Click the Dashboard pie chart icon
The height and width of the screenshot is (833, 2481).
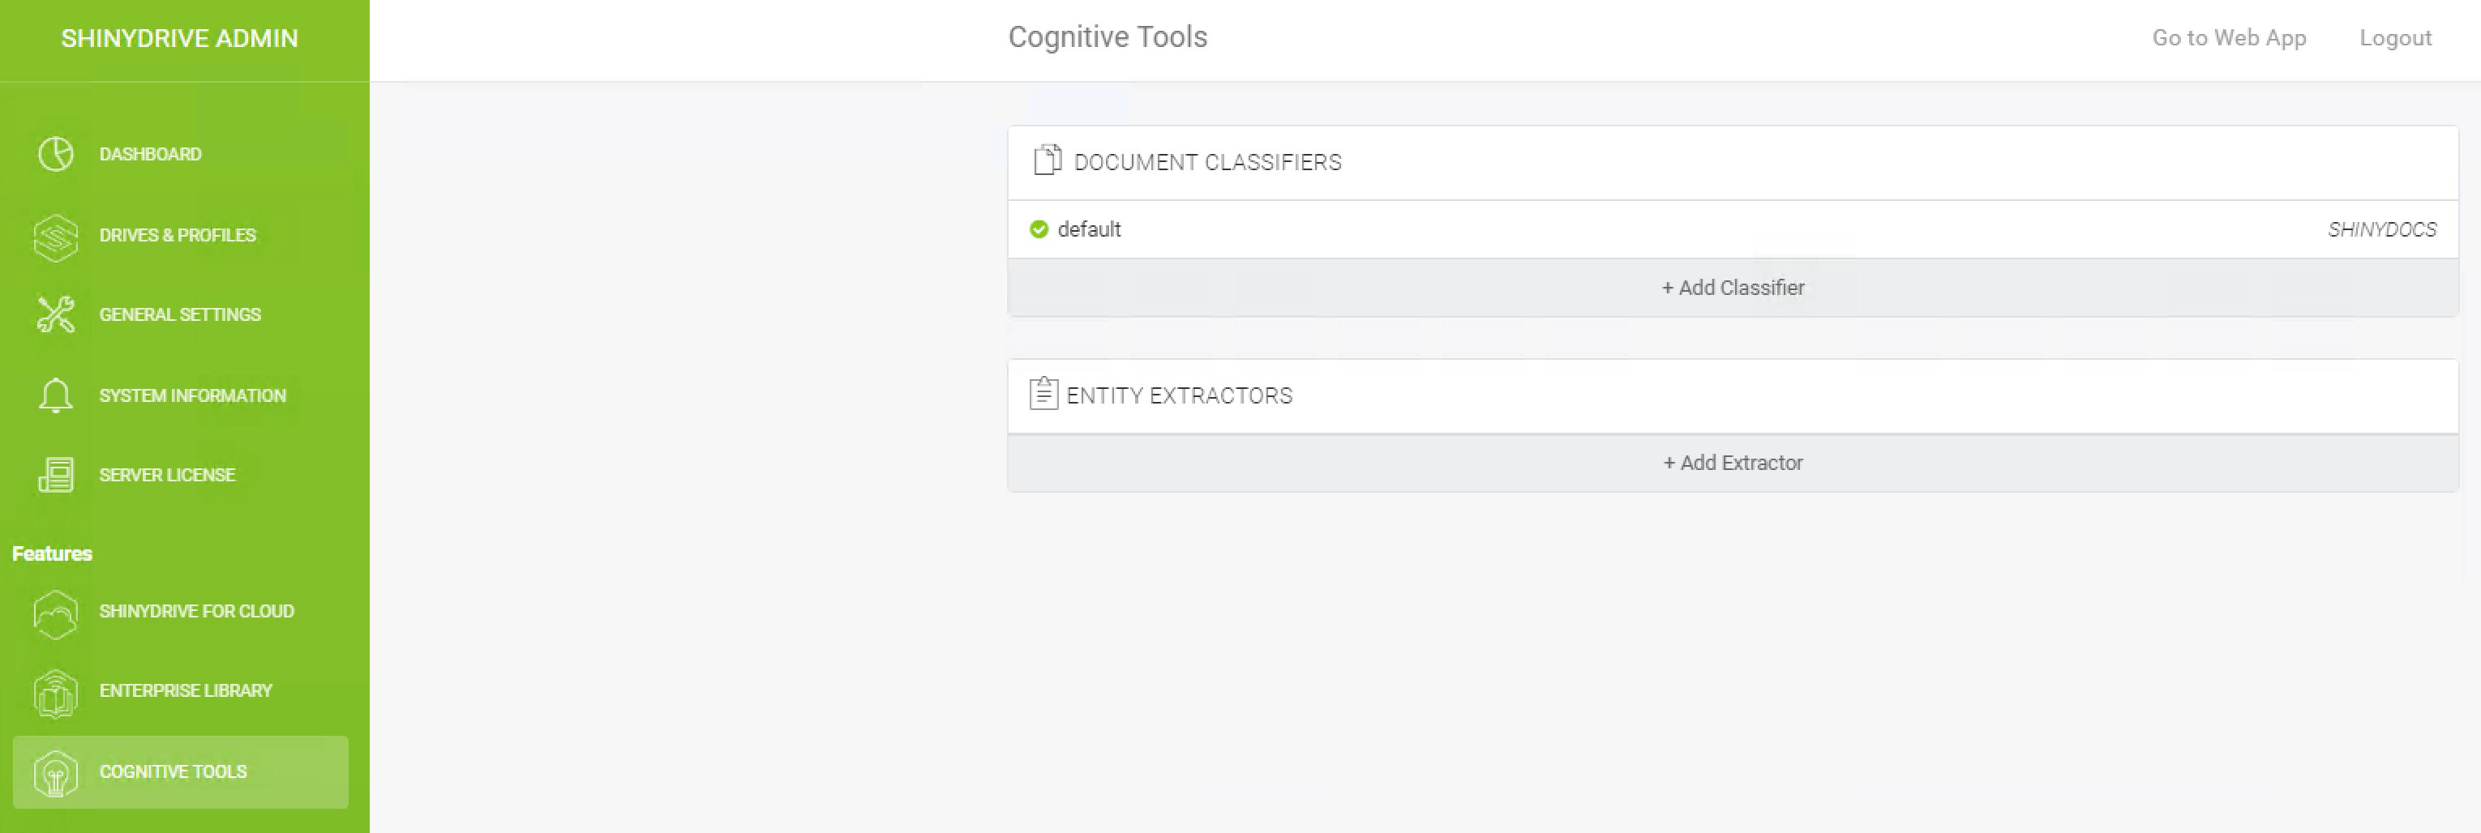pyautogui.click(x=56, y=154)
